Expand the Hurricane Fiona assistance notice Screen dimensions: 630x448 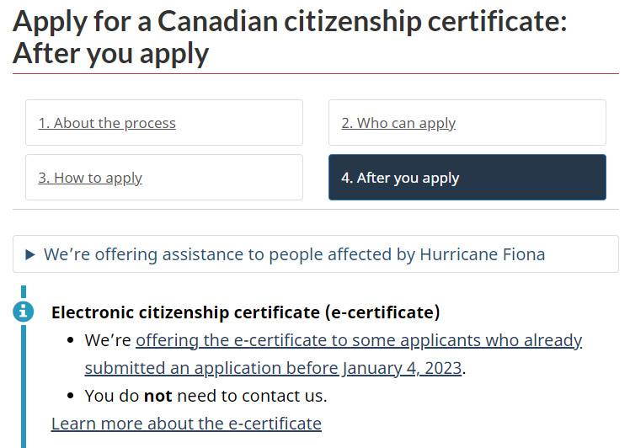315,254
